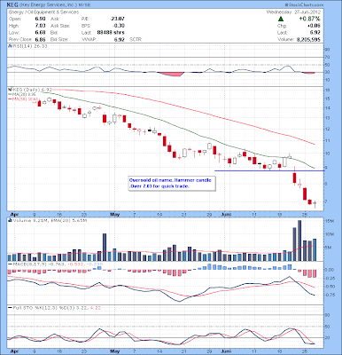Click the Last size 88488 shrs
Viewport: 342px width, 355px height.
point(111,33)
